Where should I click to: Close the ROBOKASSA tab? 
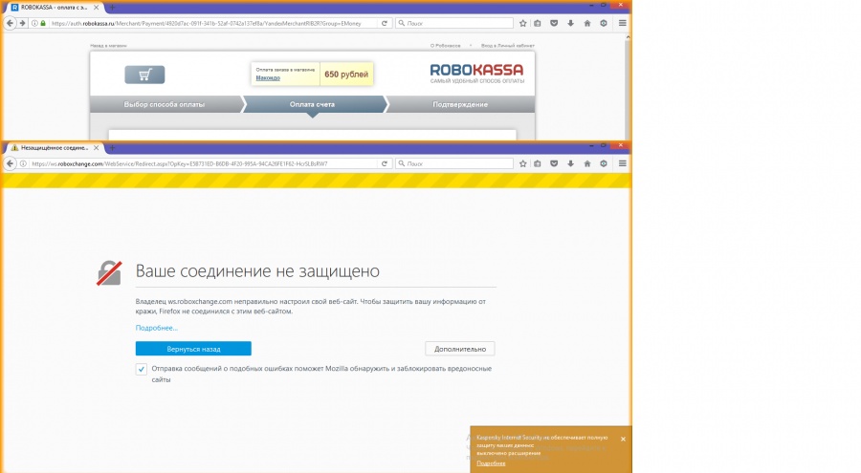click(96, 8)
